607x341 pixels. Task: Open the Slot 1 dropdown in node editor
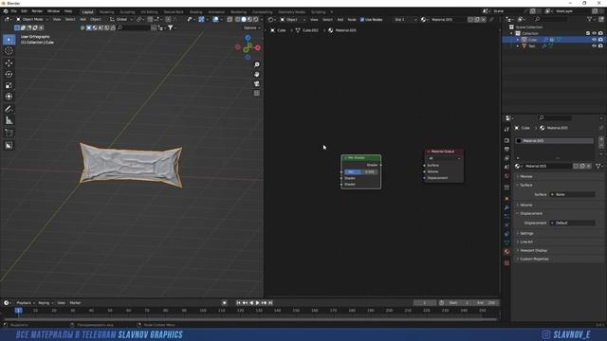pyautogui.click(x=405, y=19)
